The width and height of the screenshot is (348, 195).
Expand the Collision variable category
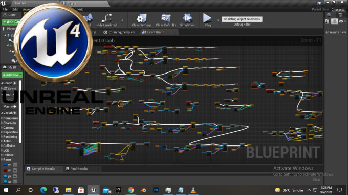[x=9, y=146]
